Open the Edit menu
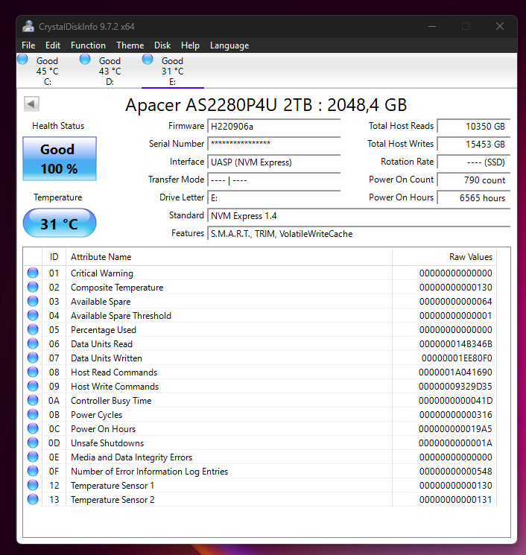 tap(53, 45)
